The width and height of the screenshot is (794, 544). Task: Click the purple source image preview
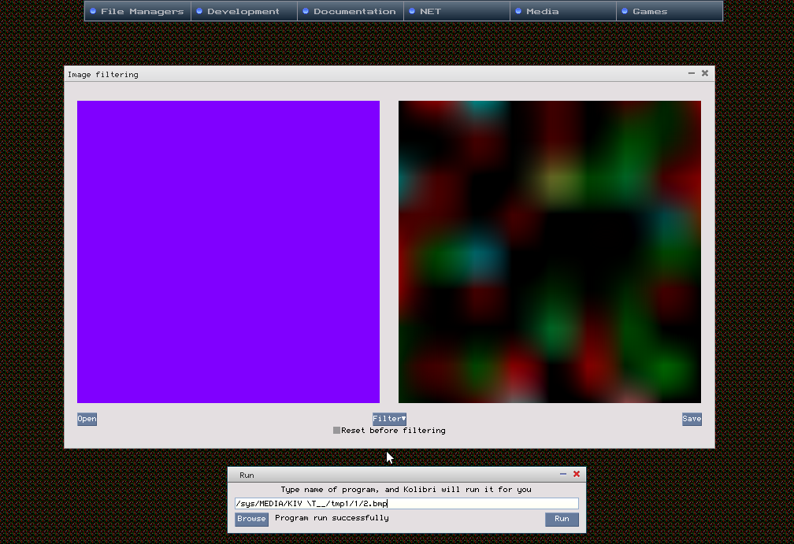228,252
